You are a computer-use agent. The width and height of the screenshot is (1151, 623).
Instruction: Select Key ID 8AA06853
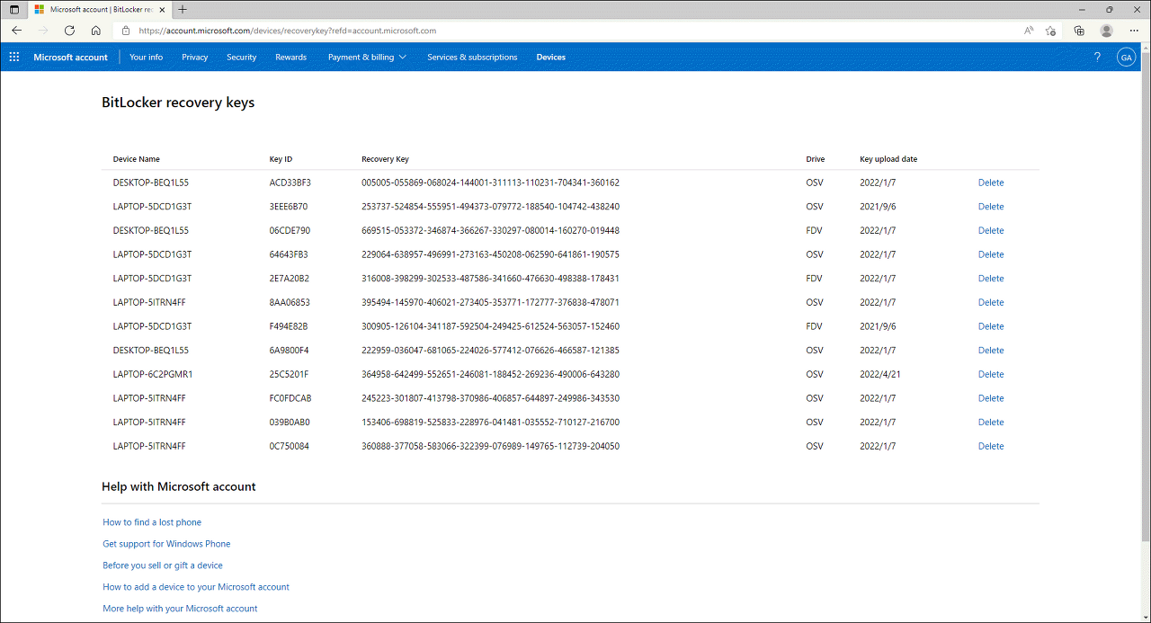[290, 302]
